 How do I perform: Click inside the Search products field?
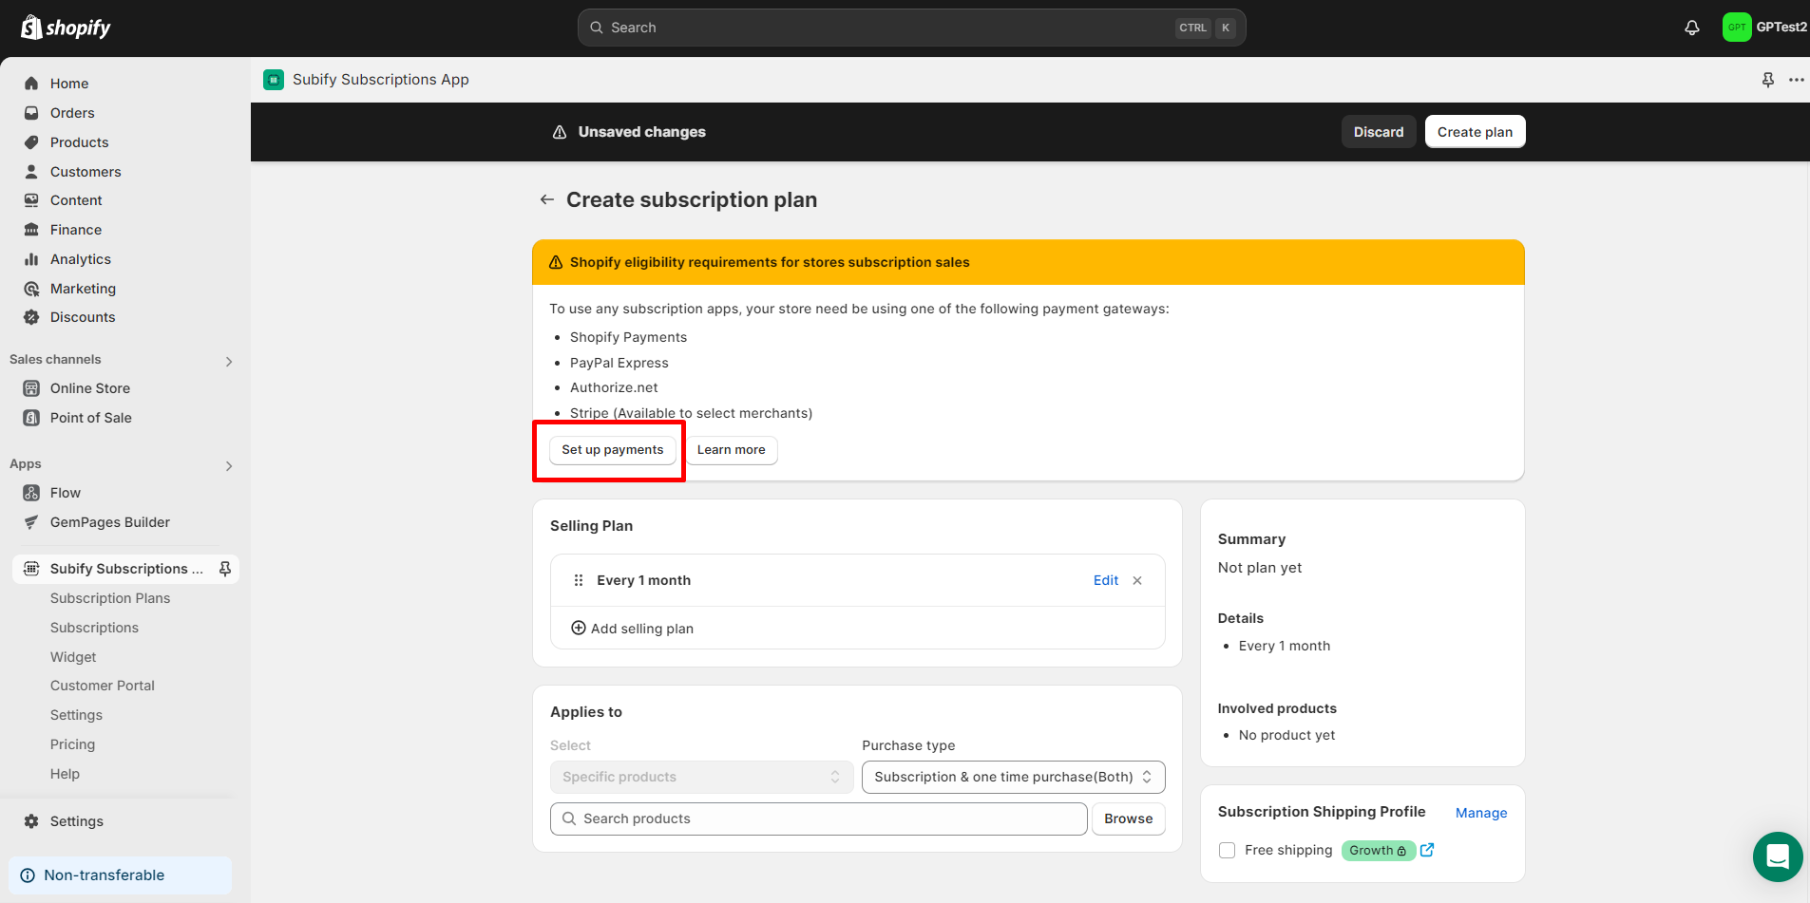tap(817, 818)
